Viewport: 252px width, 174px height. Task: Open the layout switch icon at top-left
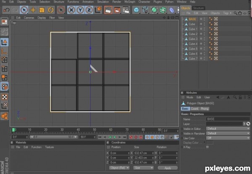click(4, 22)
